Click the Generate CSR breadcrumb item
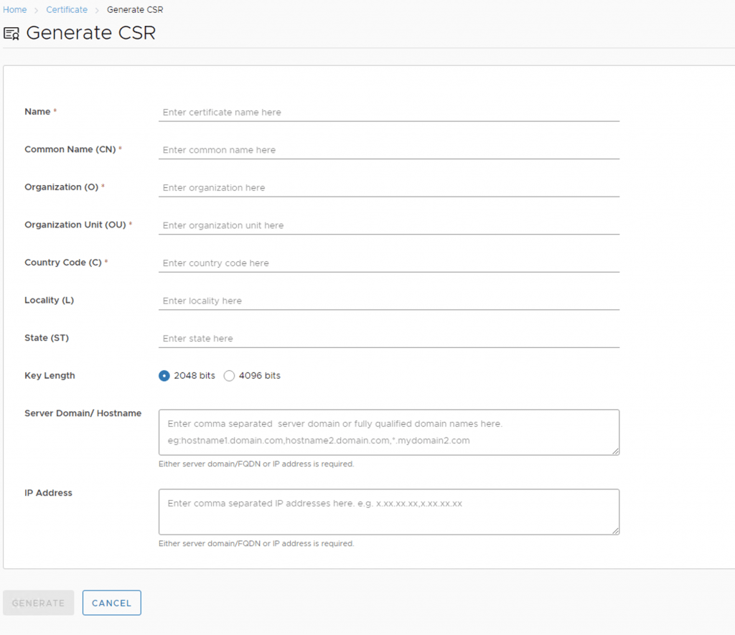 [135, 10]
